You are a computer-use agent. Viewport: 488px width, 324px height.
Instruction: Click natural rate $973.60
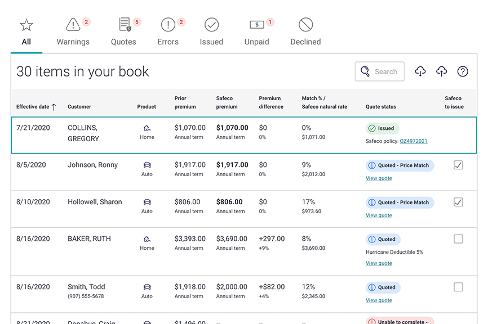[x=312, y=211]
